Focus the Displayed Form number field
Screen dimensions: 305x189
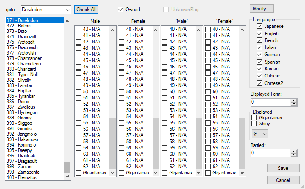point(271,102)
